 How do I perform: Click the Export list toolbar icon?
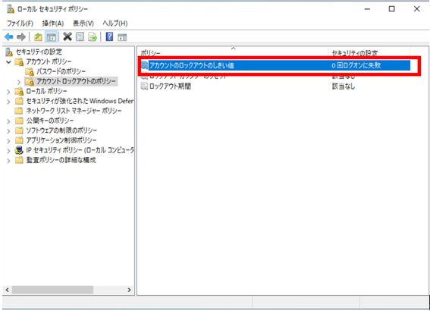(93, 36)
